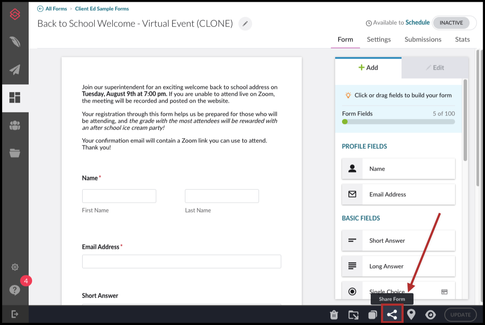Switch to the Settings tab
Image resolution: width=485 pixels, height=325 pixels.
click(378, 39)
